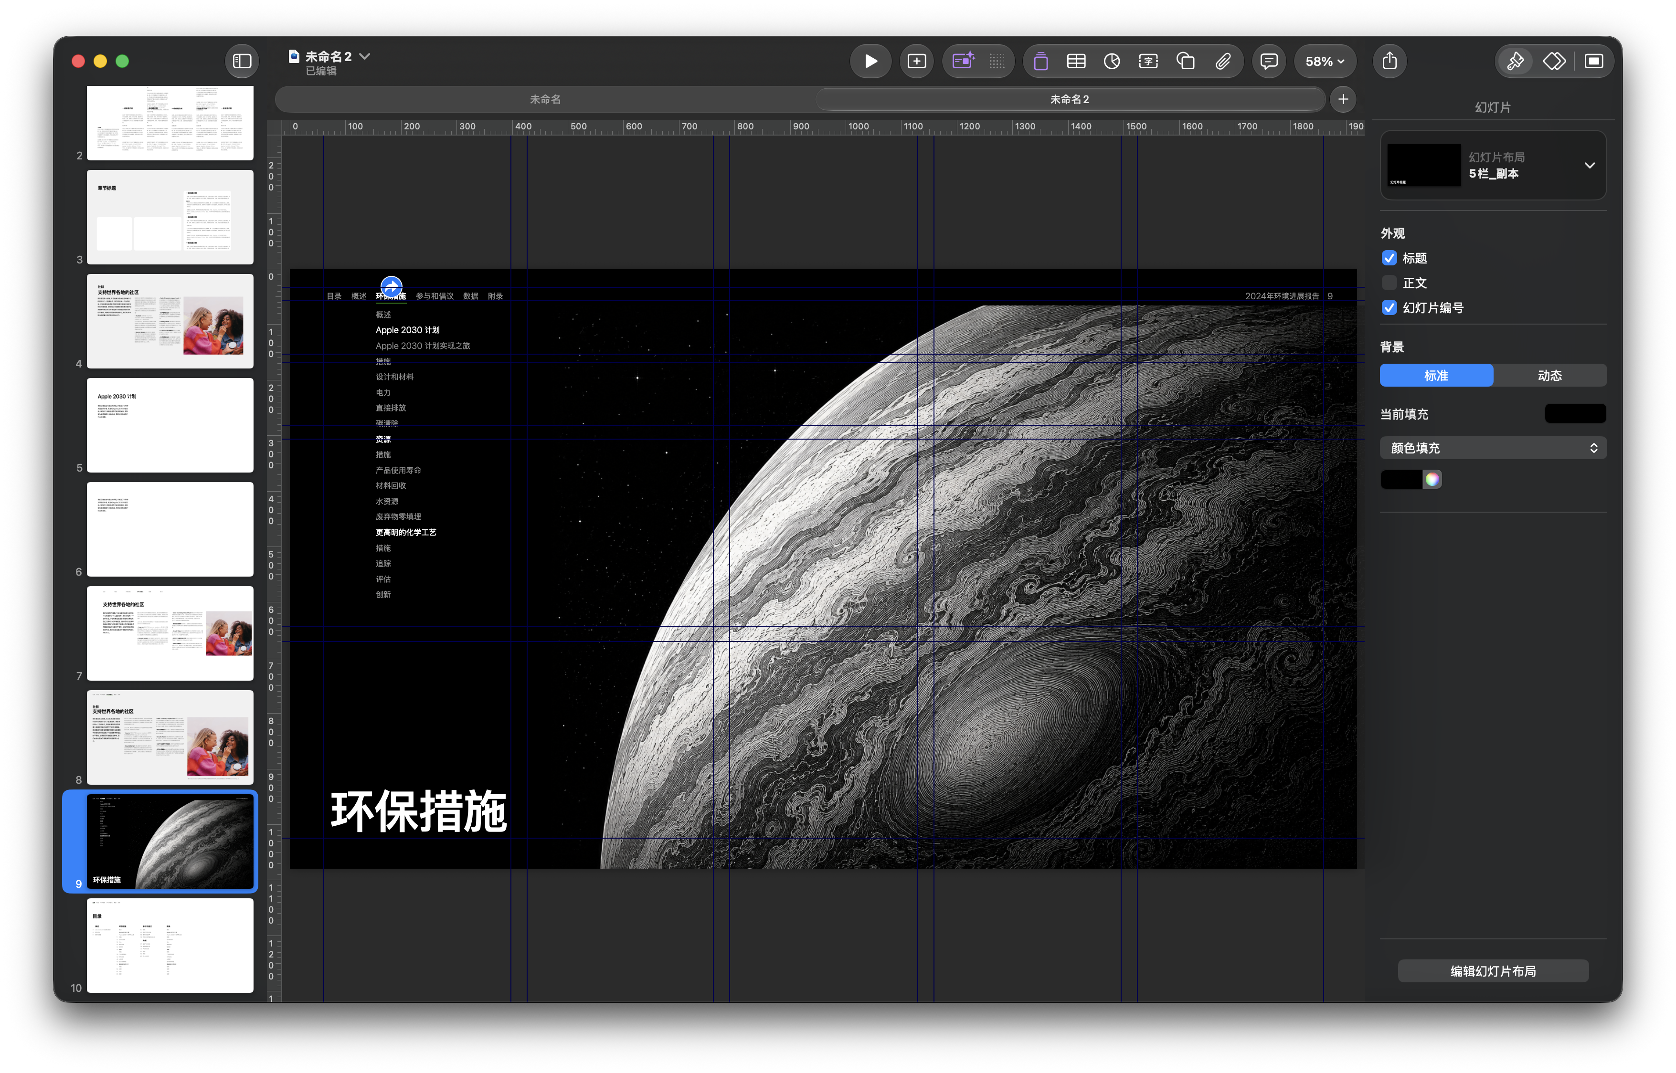Click the 电力 list item
Image resolution: width=1676 pixels, height=1073 pixels.
[383, 393]
